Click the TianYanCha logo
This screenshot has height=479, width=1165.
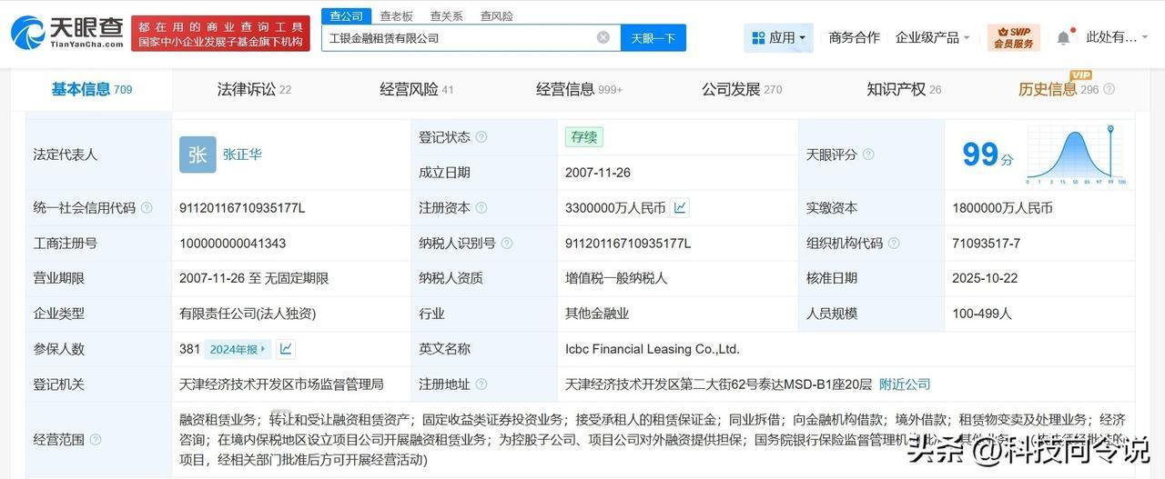(x=67, y=32)
